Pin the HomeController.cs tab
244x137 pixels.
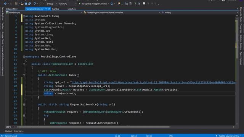pos(46,9)
